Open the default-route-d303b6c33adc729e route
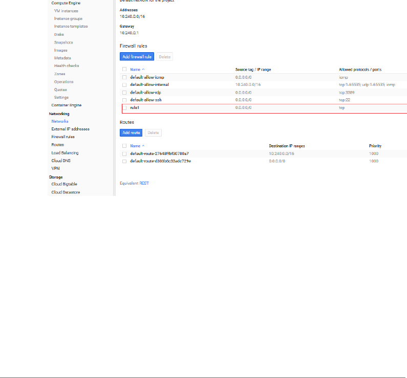The image size is (407, 378). pyautogui.click(x=160, y=161)
